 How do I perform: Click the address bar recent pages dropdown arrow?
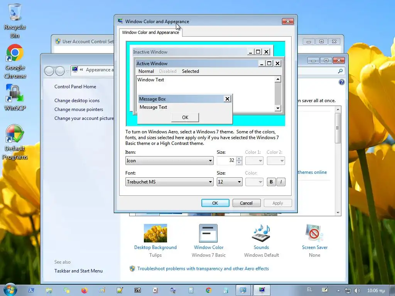pyautogui.click(x=68, y=71)
